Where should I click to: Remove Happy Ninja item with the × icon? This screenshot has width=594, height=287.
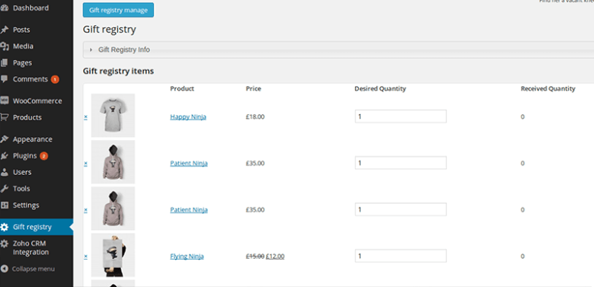click(x=85, y=117)
